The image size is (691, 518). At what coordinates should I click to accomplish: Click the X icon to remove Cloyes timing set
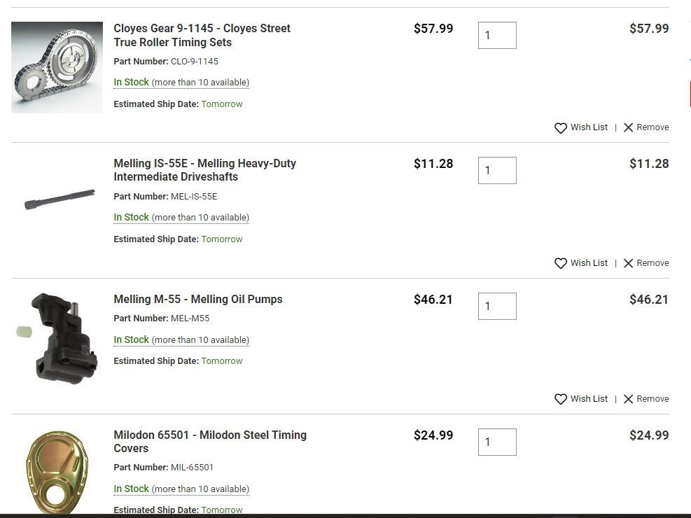click(628, 127)
